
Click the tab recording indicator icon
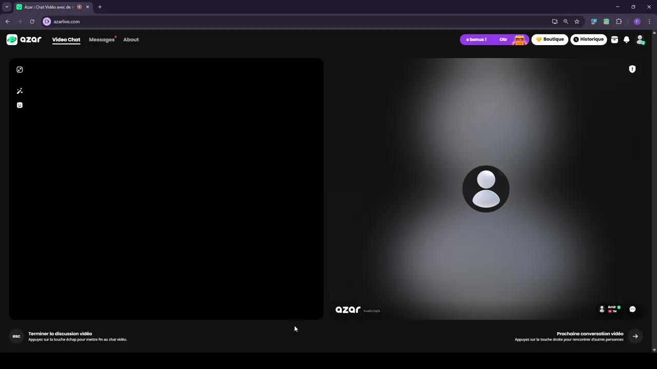click(x=79, y=7)
